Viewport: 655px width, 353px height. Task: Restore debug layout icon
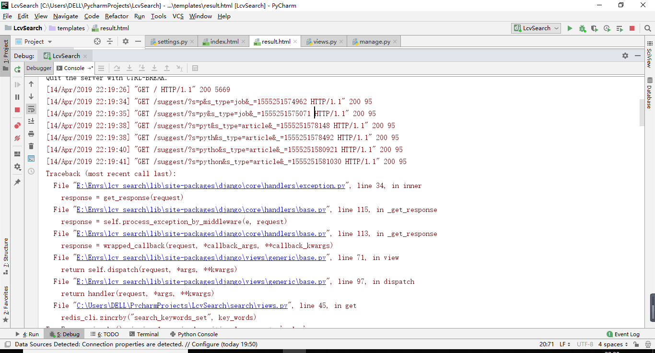coord(17,154)
